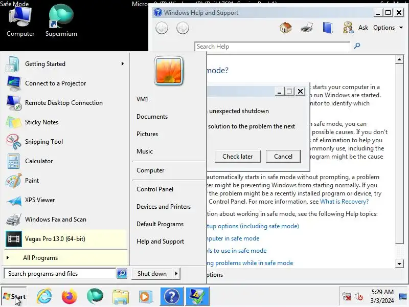409x307 pixels.
Task: Select the Supermium desktop shortcut
Action: click(x=61, y=21)
